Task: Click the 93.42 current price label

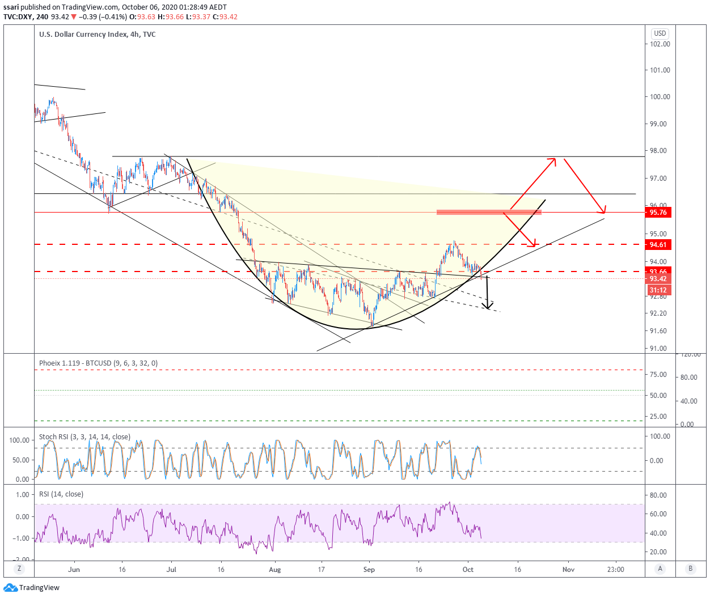Action: 658,279
